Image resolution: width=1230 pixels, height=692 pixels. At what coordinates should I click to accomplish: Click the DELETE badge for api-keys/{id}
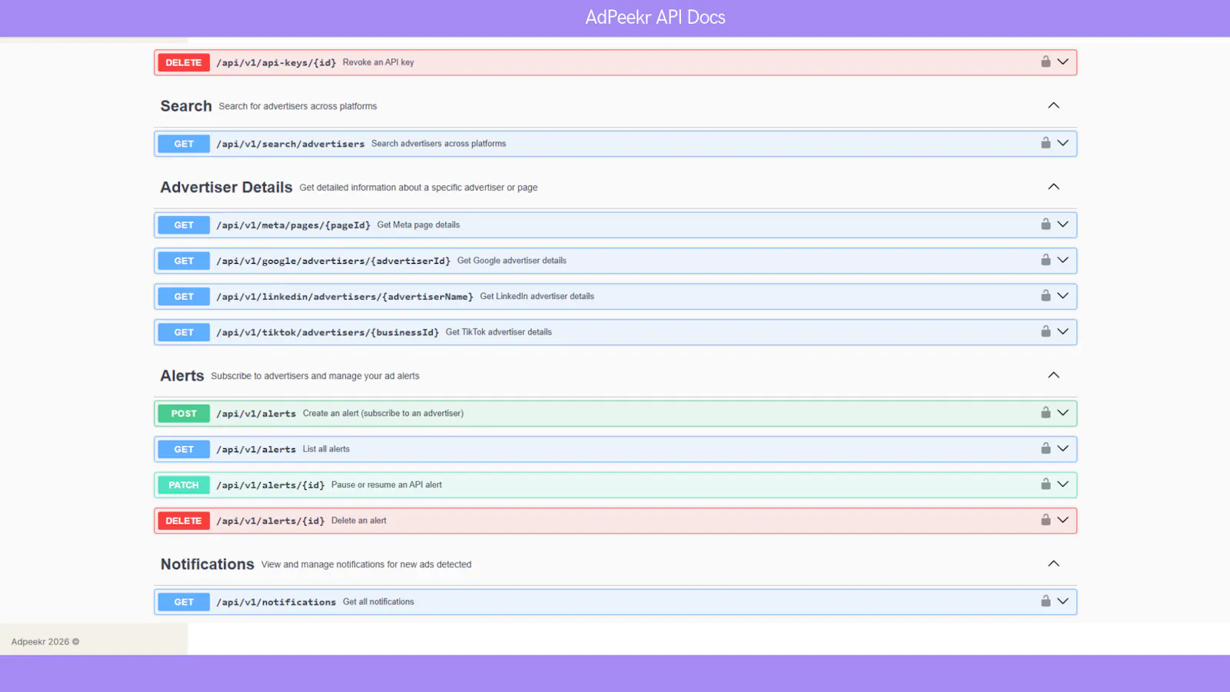tap(184, 62)
